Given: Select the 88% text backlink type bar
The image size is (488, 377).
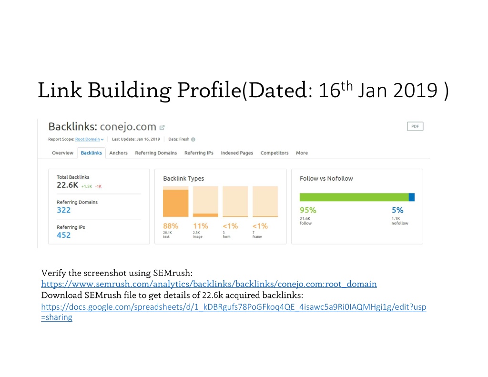Looking at the screenshot, I should tap(175, 202).
